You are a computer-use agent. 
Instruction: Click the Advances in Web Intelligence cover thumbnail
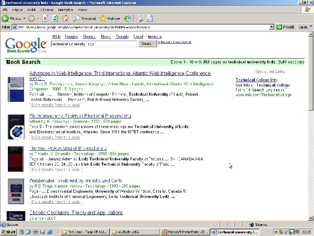[x=16, y=89]
